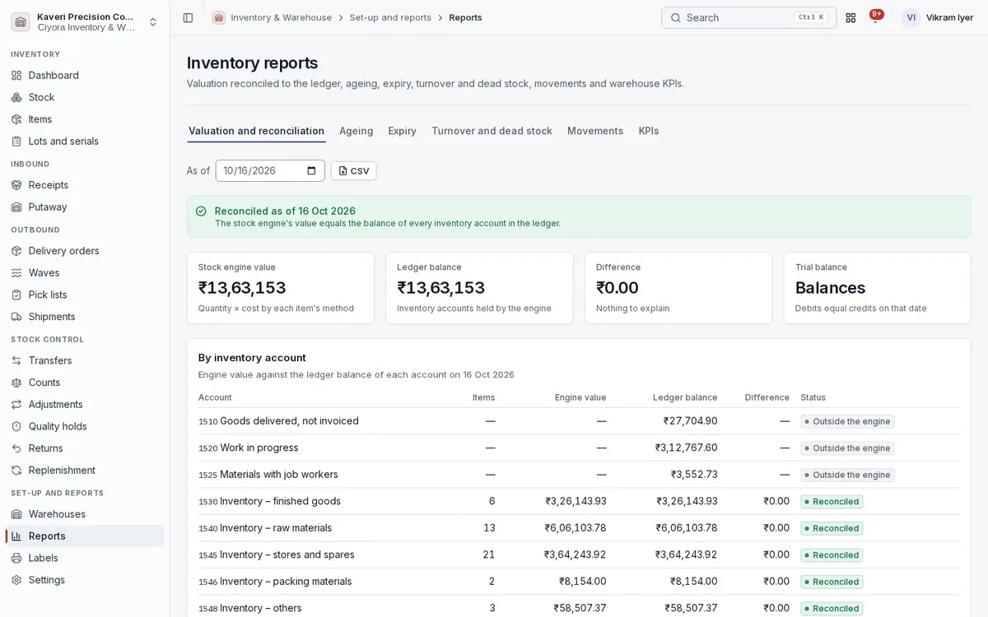Open the Shipments sidebar icon
Image resolution: width=988 pixels, height=617 pixels.
pos(16,317)
